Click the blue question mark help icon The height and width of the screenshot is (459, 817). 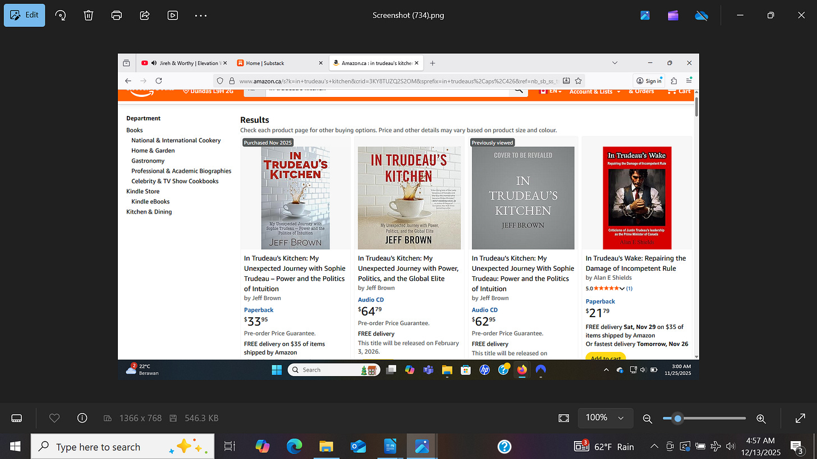(x=504, y=447)
